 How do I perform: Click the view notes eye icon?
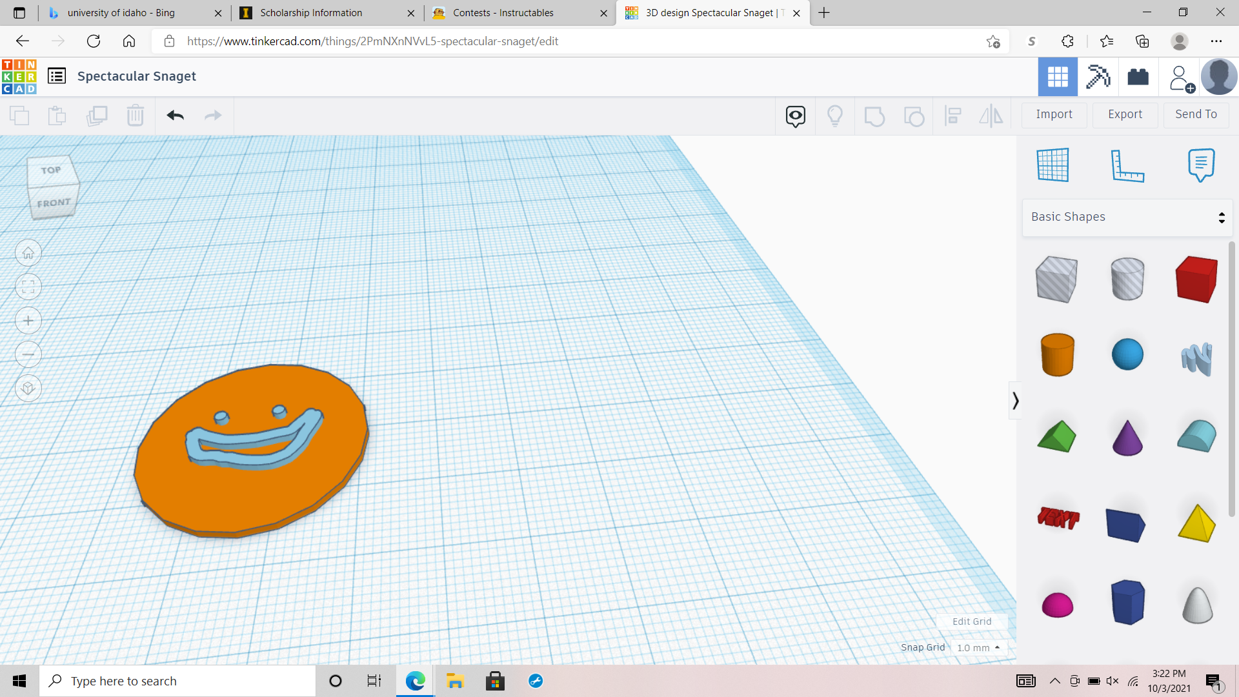[x=796, y=116]
